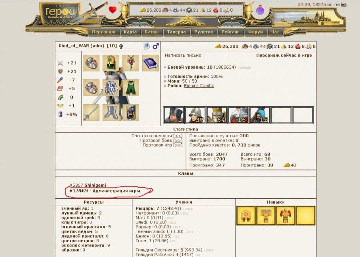Open the Карта menu tab

pos(130,32)
